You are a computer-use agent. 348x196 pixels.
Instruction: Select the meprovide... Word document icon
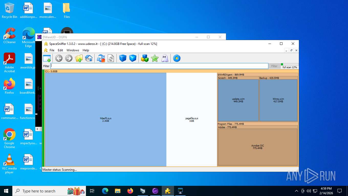coord(28,162)
